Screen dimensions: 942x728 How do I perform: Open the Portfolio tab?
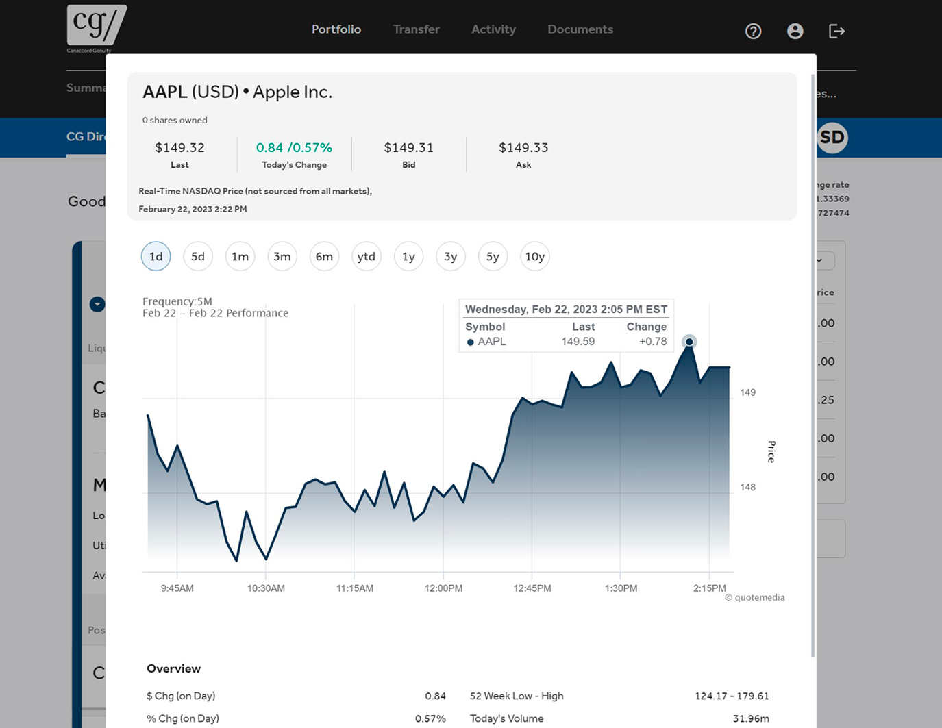336,29
